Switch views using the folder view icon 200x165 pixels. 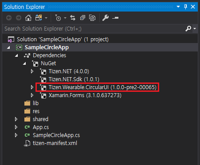tap(39, 18)
